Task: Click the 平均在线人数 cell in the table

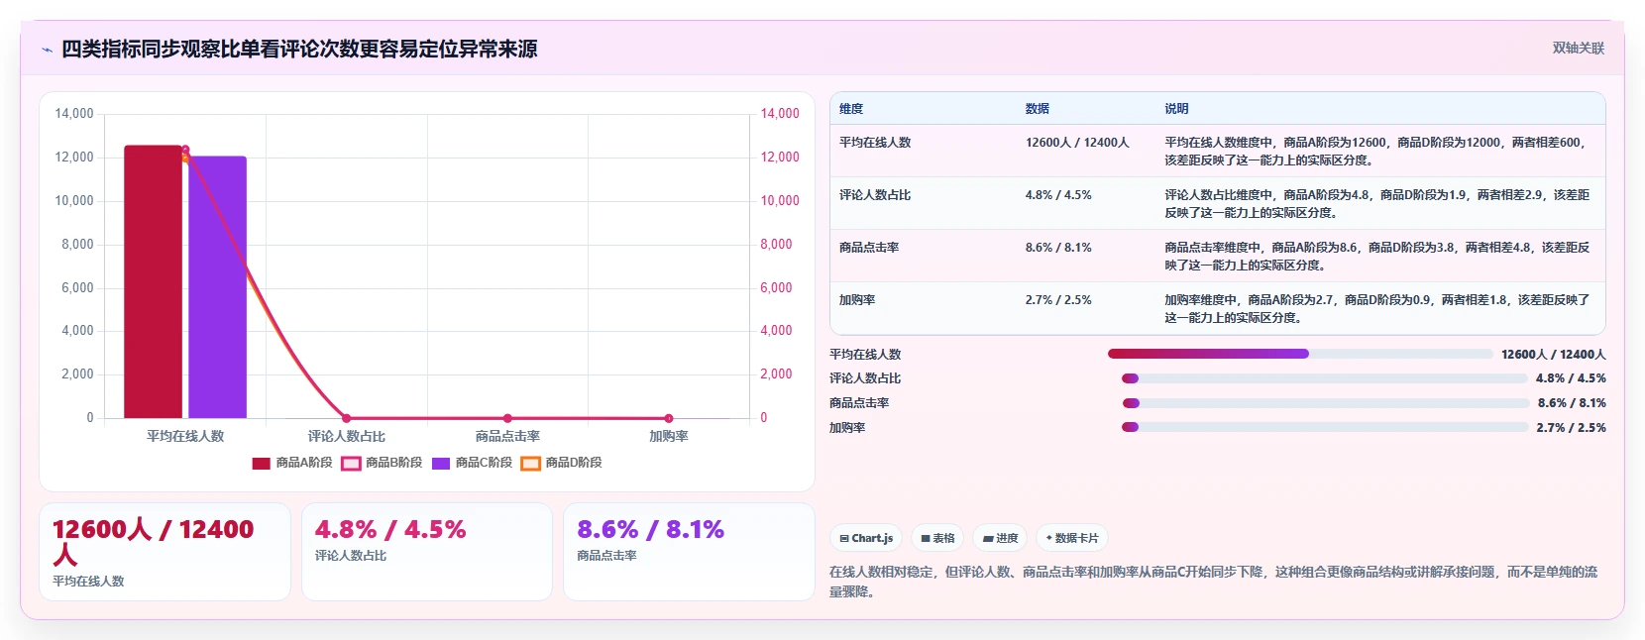Action: click(x=875, y=143)
